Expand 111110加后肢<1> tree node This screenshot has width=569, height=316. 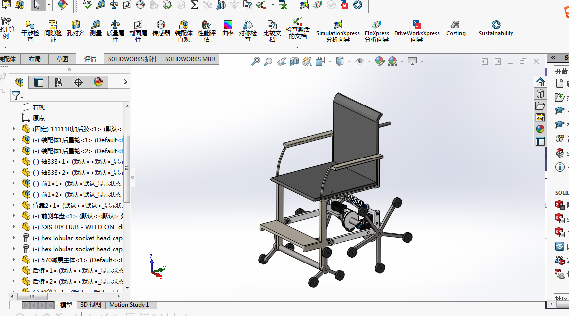tap(14, 129)
